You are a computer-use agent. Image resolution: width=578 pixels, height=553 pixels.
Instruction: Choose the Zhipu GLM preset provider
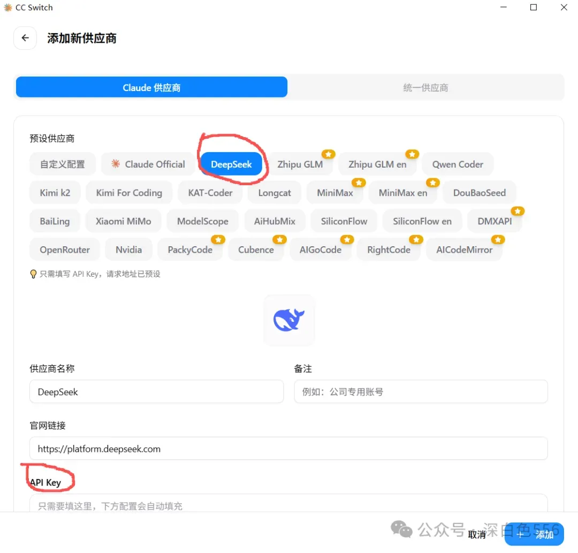point(300,164)
